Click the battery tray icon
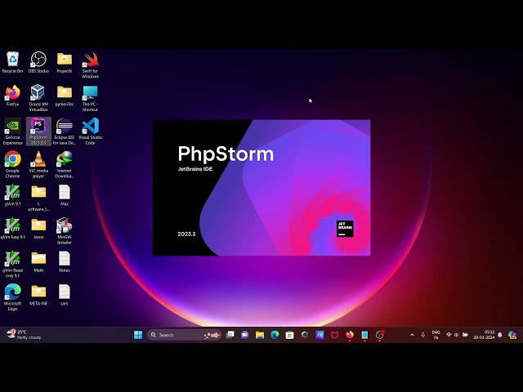523x392 pixels. pos(465,335)
